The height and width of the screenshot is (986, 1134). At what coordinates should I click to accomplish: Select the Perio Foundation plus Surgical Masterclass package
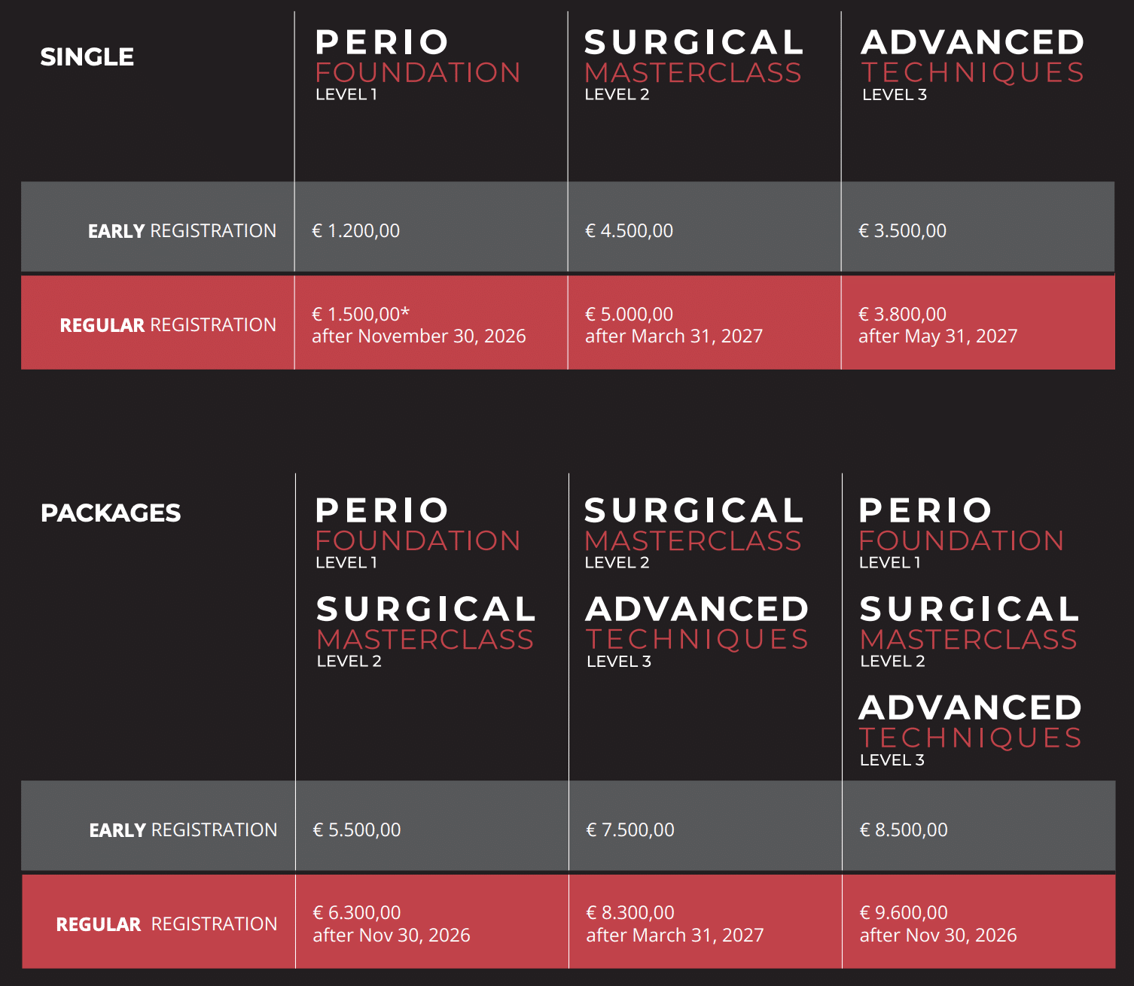tap(425, 583)
